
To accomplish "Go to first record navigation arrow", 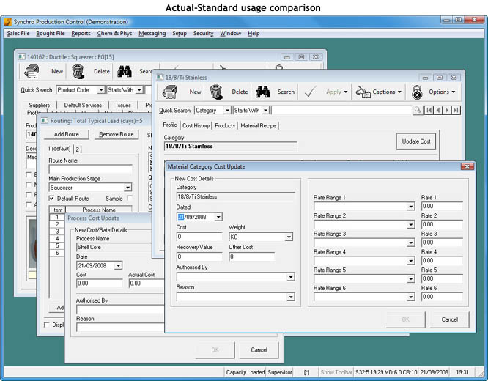I will (429, 110).
